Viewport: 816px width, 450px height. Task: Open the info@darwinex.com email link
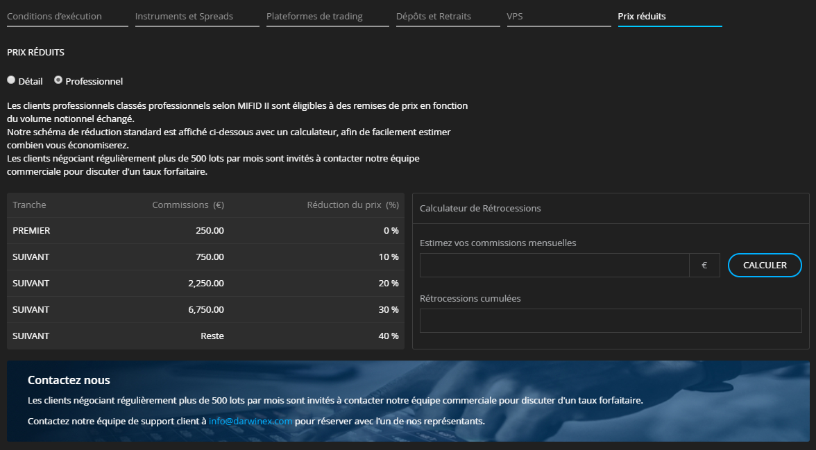(250, 422)
